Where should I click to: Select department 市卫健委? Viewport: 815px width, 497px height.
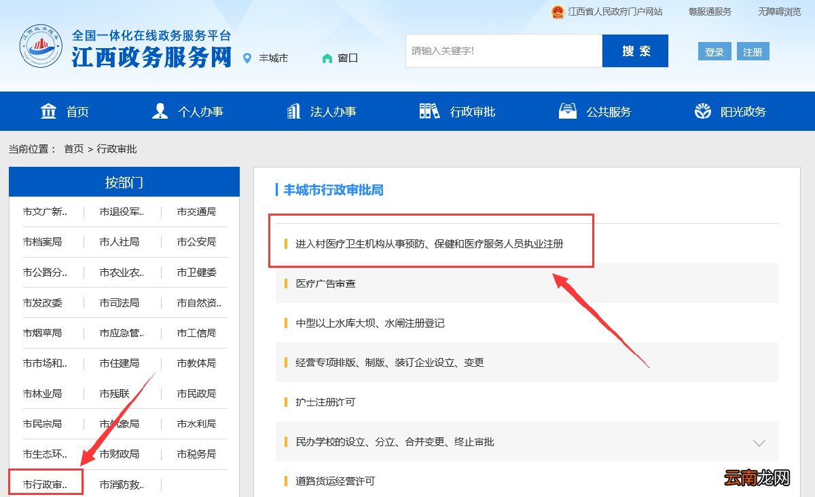click(x=196, y=273)
